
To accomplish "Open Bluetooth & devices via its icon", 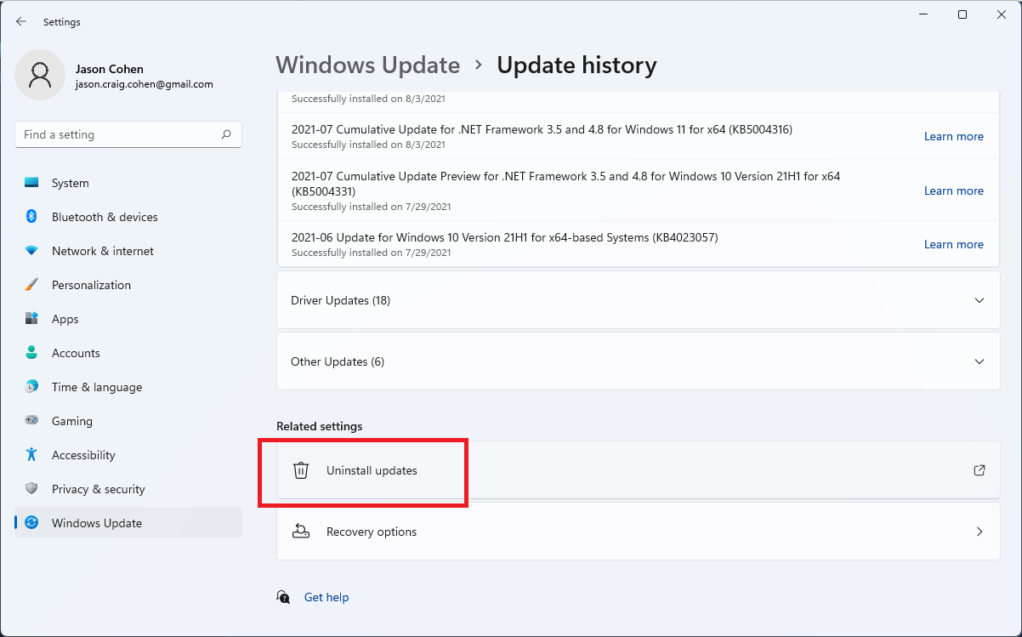I will point(31,217).
